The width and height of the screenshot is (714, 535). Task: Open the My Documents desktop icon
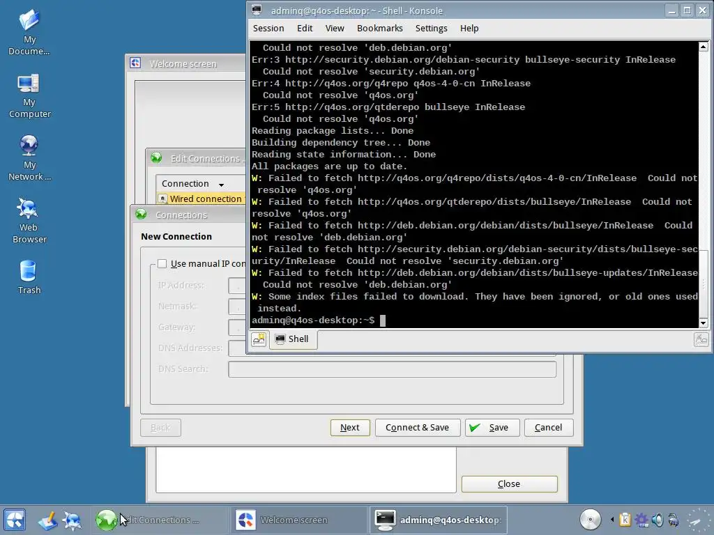point(29,33)
